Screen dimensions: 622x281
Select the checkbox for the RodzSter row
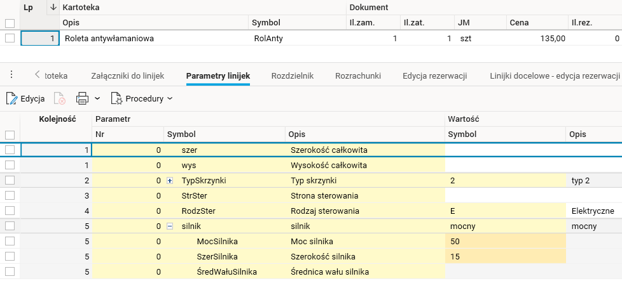click(10, 211)
